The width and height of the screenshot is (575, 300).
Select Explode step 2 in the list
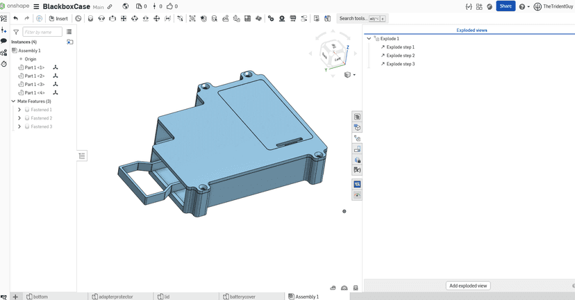[x=401, y=56]
